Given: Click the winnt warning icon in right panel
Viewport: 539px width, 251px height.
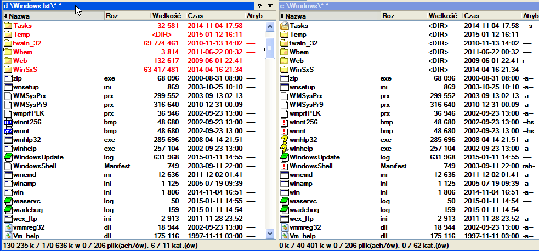Looking at the screenshot, I should [284, 131].
